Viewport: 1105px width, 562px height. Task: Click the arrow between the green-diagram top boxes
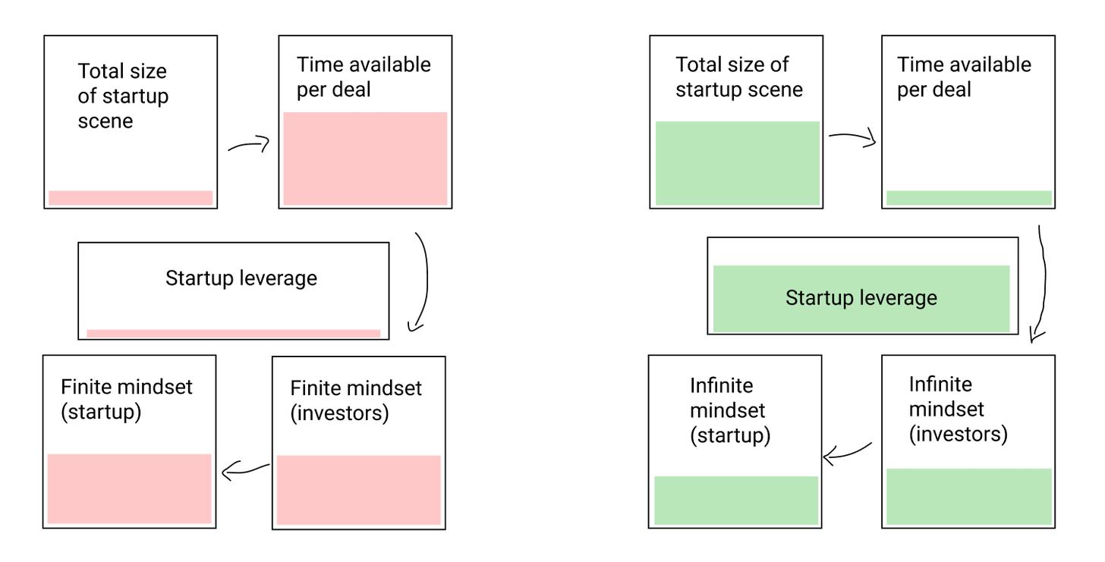[x=852, y=137]
